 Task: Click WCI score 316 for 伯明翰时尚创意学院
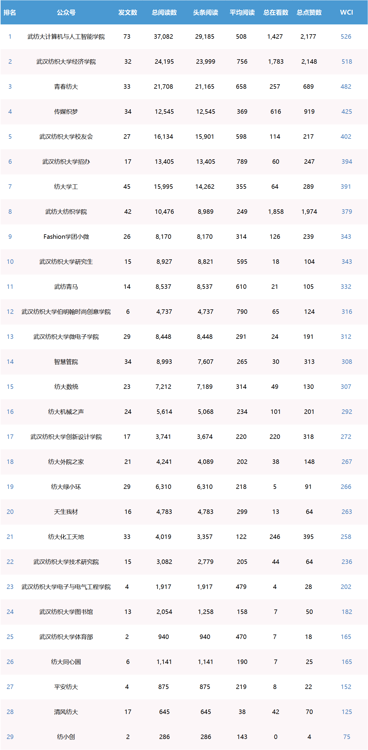(x=347, y=312)
